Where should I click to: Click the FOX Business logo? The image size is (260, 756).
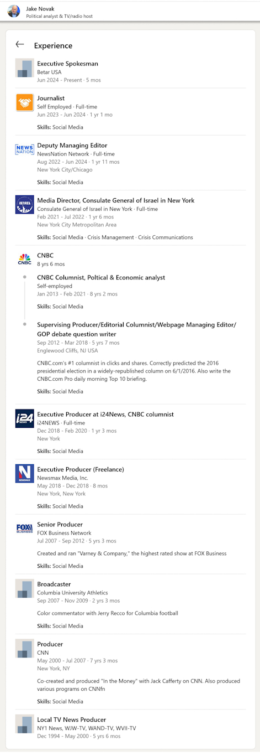click(24, 529)
